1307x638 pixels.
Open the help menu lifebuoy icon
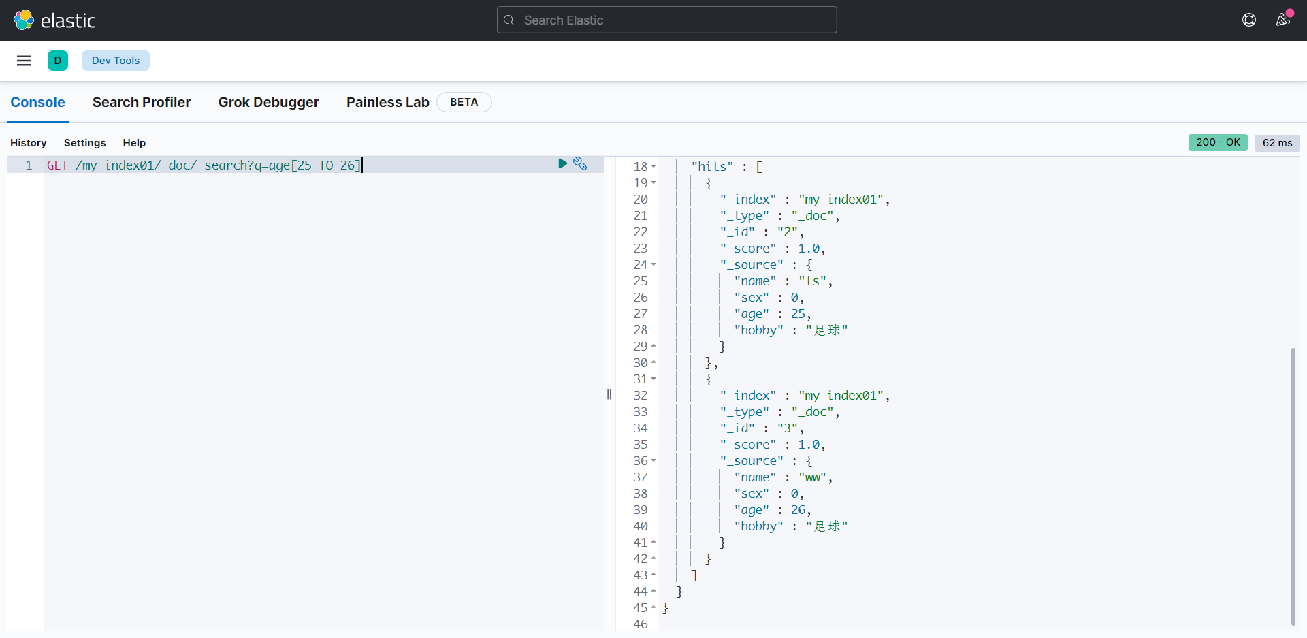(x=1249, y=20)
